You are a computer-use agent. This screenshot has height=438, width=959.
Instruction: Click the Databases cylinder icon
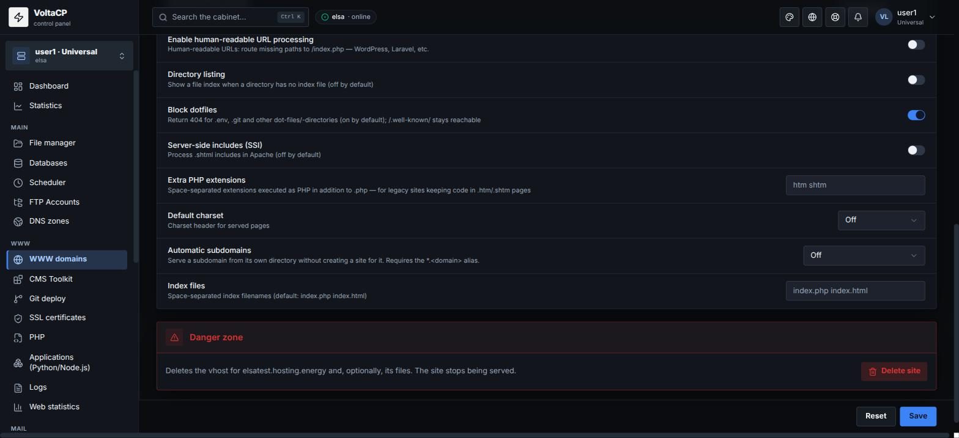point(18,163)
